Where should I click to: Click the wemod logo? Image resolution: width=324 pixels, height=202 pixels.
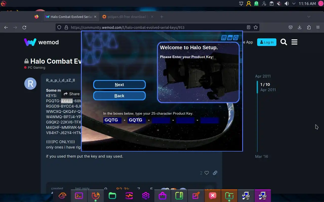(x=42, y=42)
